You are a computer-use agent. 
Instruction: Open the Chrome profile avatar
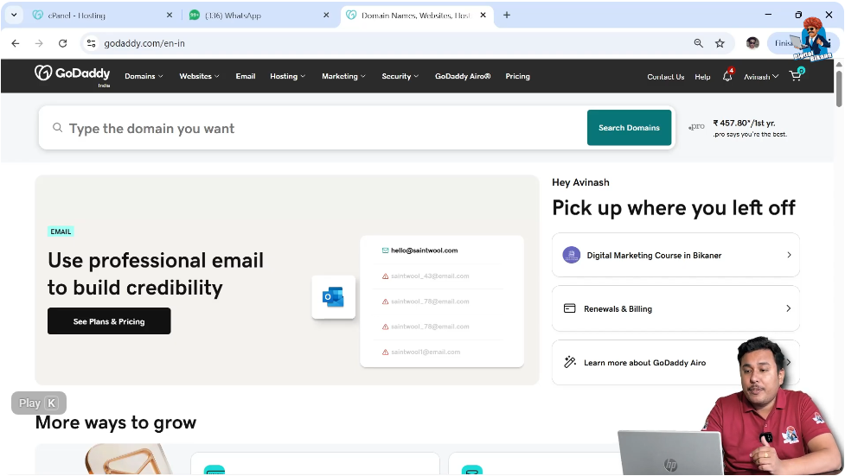click(x=752, y=43)
